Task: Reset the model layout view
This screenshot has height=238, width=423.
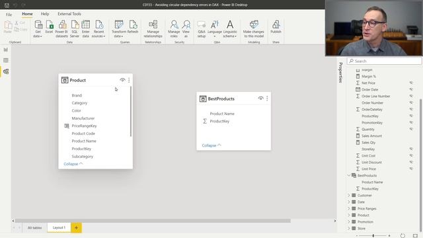Action: 403,235
